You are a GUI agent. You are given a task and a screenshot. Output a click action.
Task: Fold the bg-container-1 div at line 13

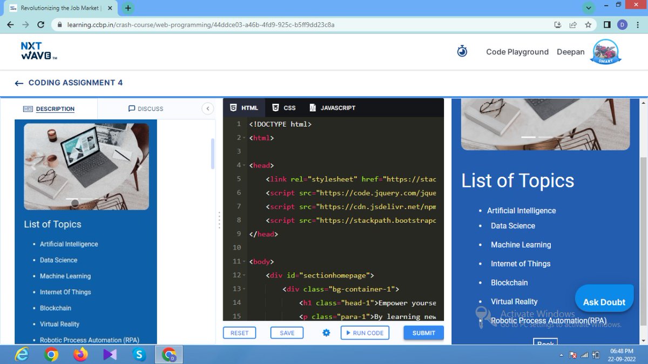point(244,289)
